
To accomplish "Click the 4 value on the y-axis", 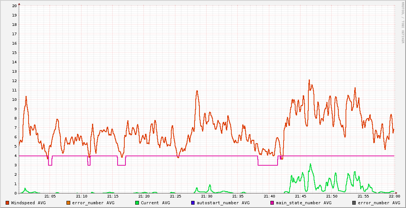I will [15, 156].
